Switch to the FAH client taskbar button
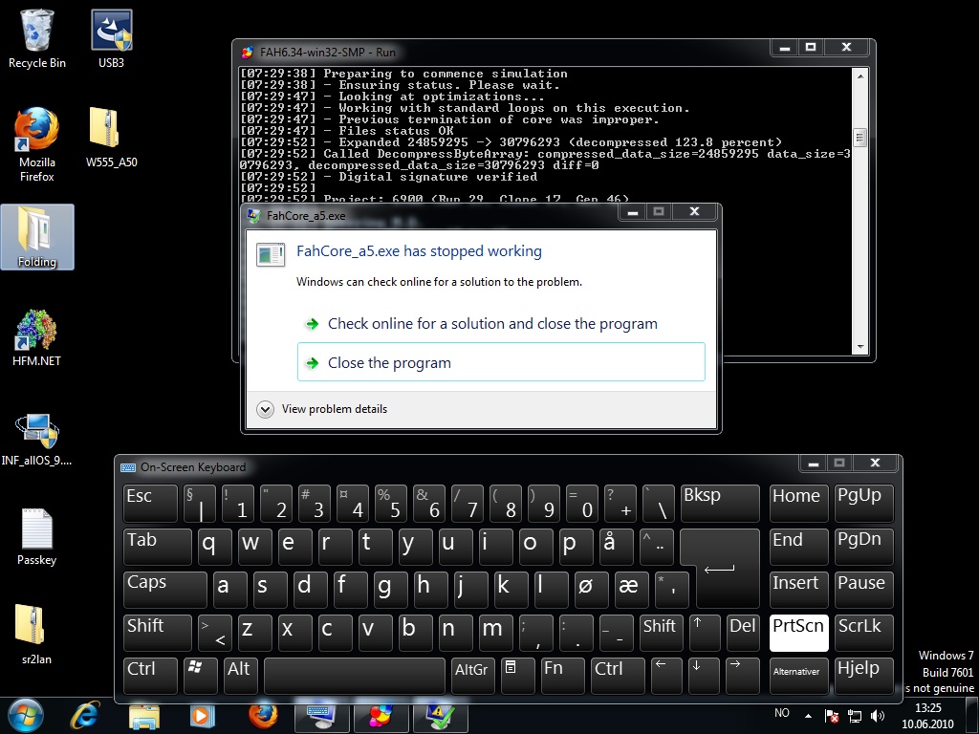 tap(381, 717)
